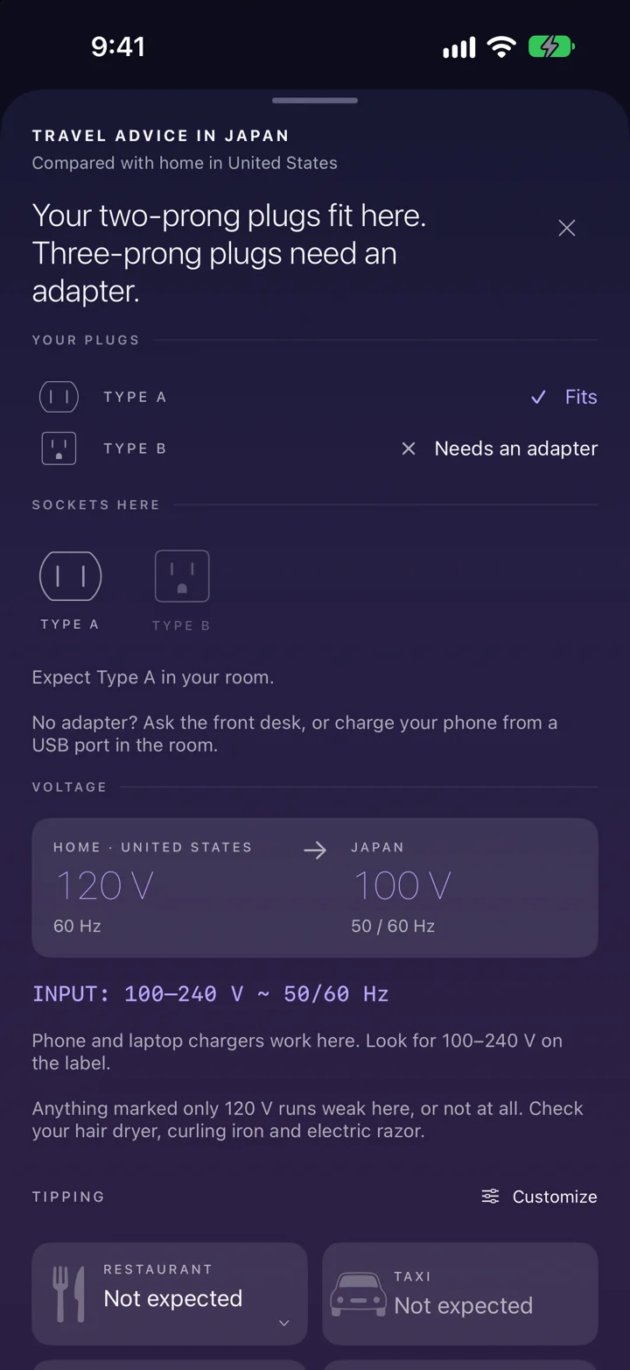Tap the X mark beside Needs an adapter
Screen dimensions: 630x1370
pos(409,448)
